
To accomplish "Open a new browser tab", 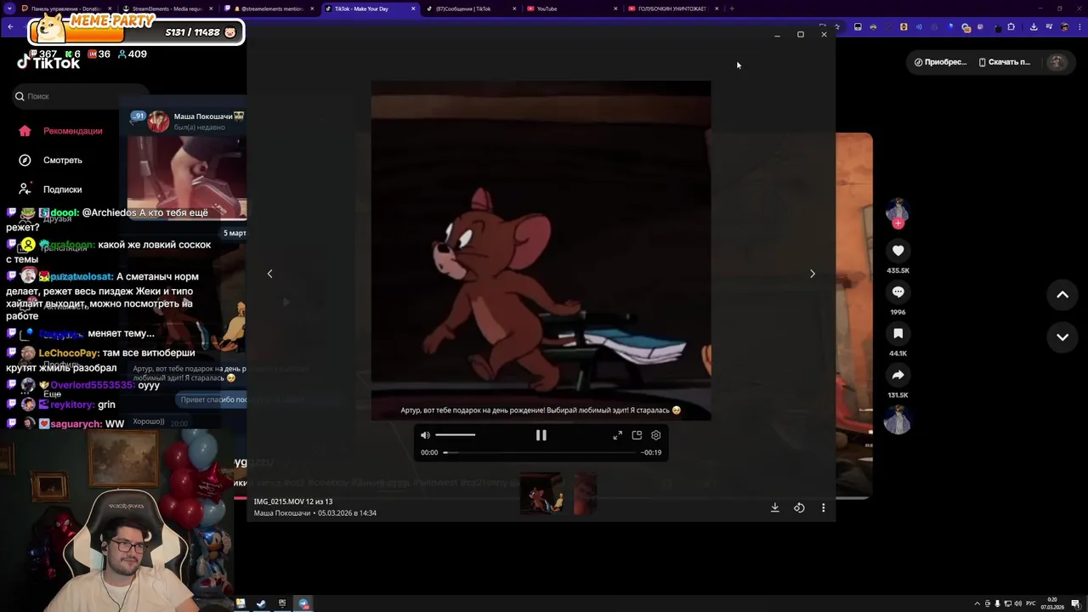I will [732, 8].
